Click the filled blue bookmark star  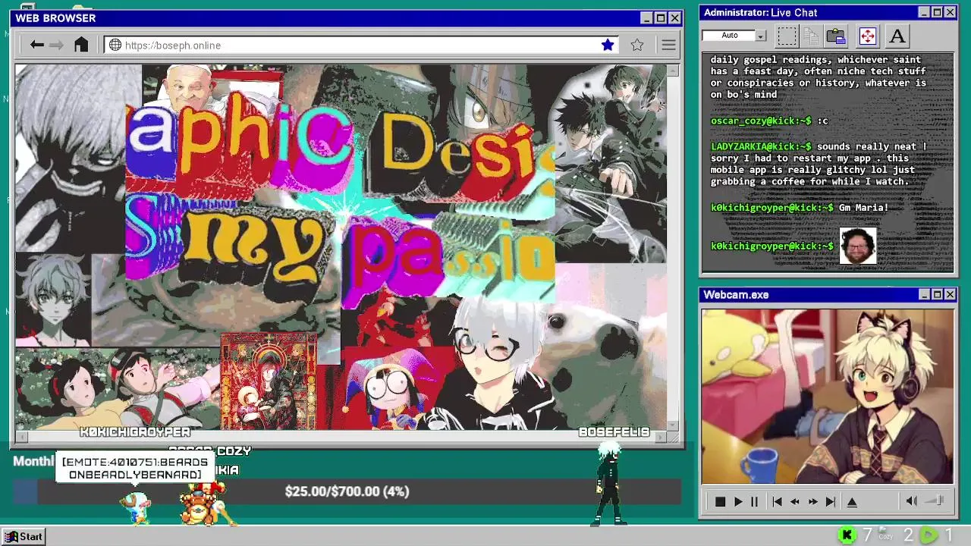[x=608, y=45]
